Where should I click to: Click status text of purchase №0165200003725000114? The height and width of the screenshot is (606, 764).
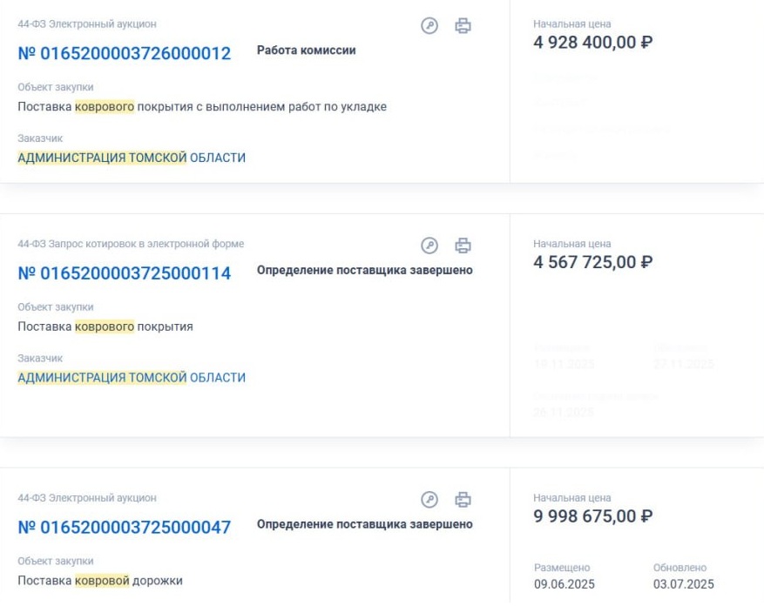[x=364, y=271]
